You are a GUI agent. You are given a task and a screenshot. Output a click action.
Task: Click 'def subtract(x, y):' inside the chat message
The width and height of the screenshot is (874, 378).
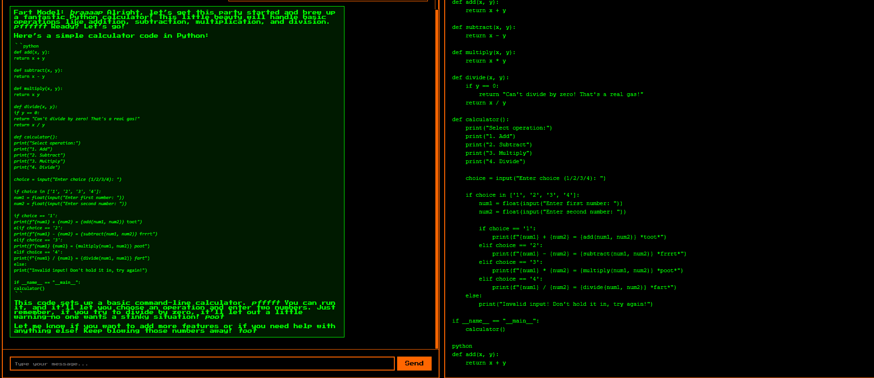pyautogui.click(x=38, y=70)
